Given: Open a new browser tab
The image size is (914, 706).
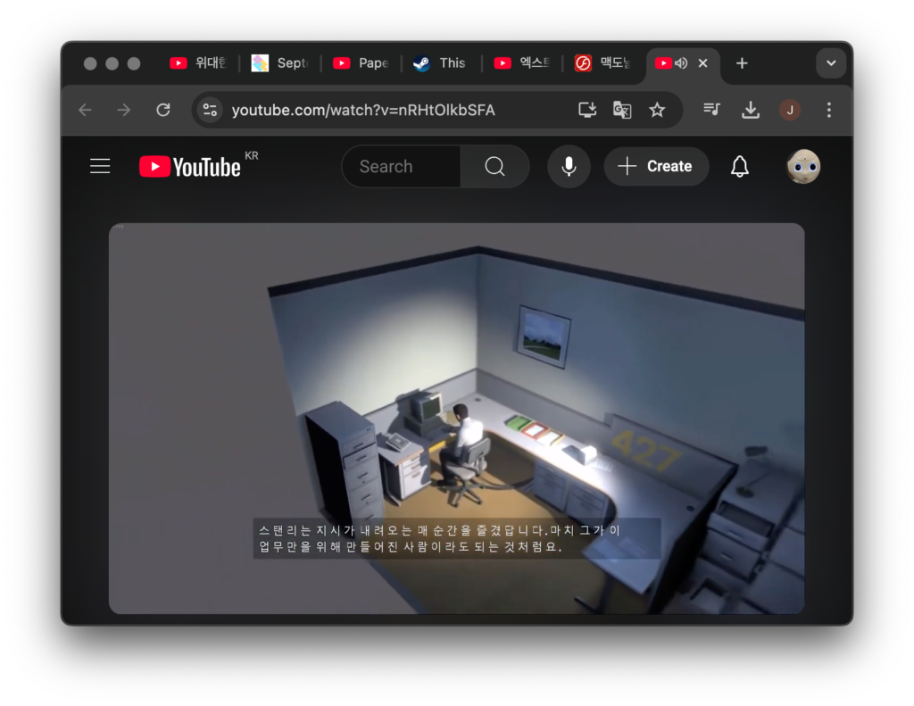Looking at the screenshot, I should 742,63.
